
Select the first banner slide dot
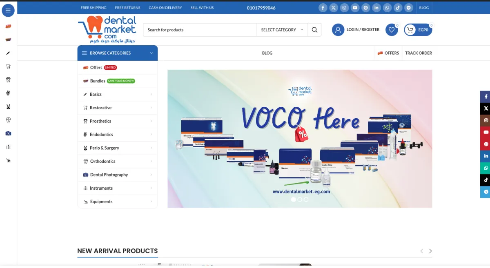[293, 199]
